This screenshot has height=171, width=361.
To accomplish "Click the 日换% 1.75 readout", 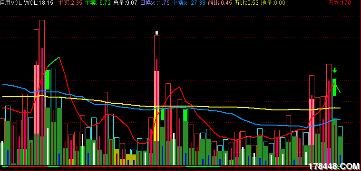I will [155, 3].
